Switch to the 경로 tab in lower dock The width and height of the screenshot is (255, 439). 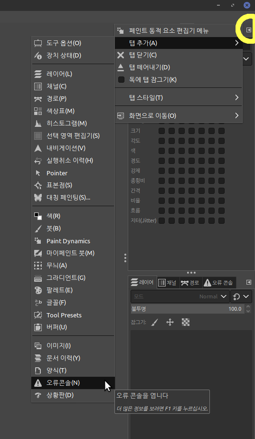[x=189, y=283]
